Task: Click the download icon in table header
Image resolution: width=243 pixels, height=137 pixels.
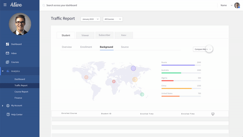Action: pos(213,114)
